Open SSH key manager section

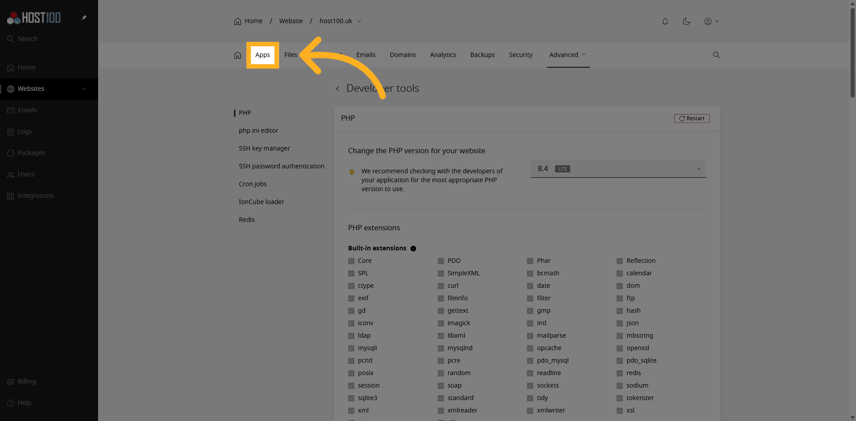coord(264,148)
